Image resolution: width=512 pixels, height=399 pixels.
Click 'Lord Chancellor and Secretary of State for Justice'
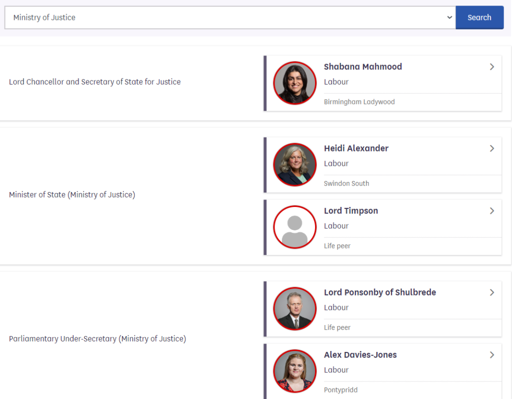tap(94, 82)
